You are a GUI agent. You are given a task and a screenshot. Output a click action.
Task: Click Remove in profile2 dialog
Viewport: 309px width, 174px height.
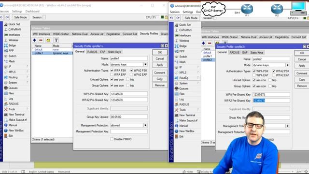(302, 86)
